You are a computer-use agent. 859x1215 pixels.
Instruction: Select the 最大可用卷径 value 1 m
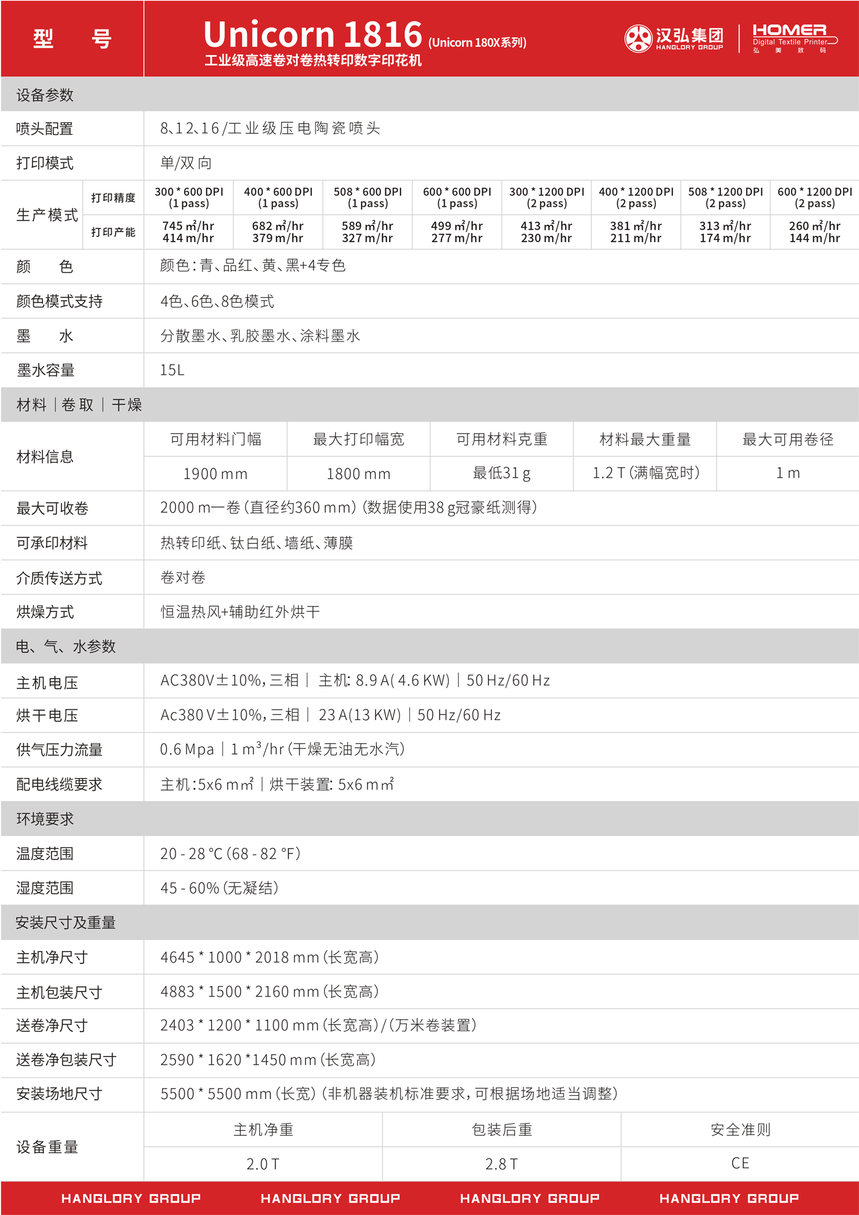(x=788, y=473)
